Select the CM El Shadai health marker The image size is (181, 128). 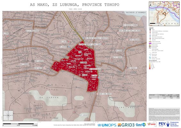coord(112,60)
